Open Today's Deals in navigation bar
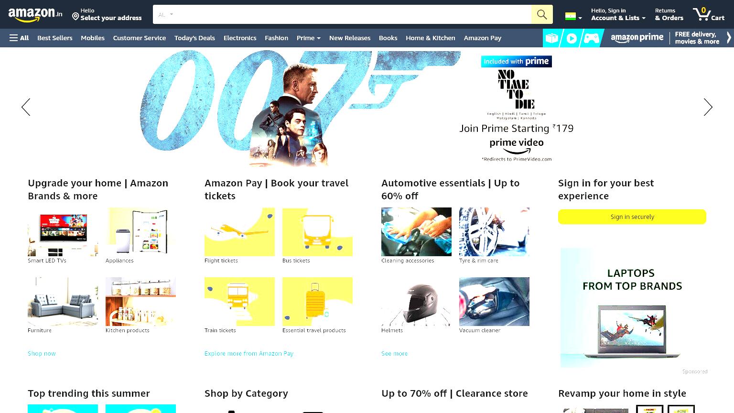 (194, 38)
